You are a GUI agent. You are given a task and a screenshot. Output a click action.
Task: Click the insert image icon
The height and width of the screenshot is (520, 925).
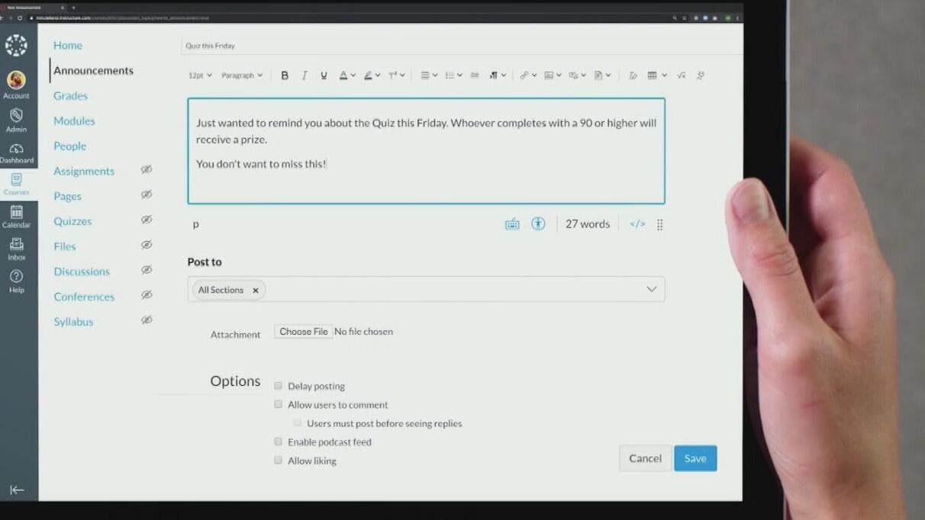[x=549, y=75]
